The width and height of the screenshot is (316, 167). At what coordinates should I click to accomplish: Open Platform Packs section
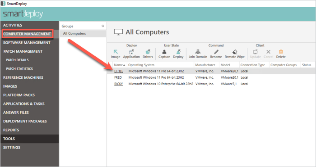(x=19, y=95)
